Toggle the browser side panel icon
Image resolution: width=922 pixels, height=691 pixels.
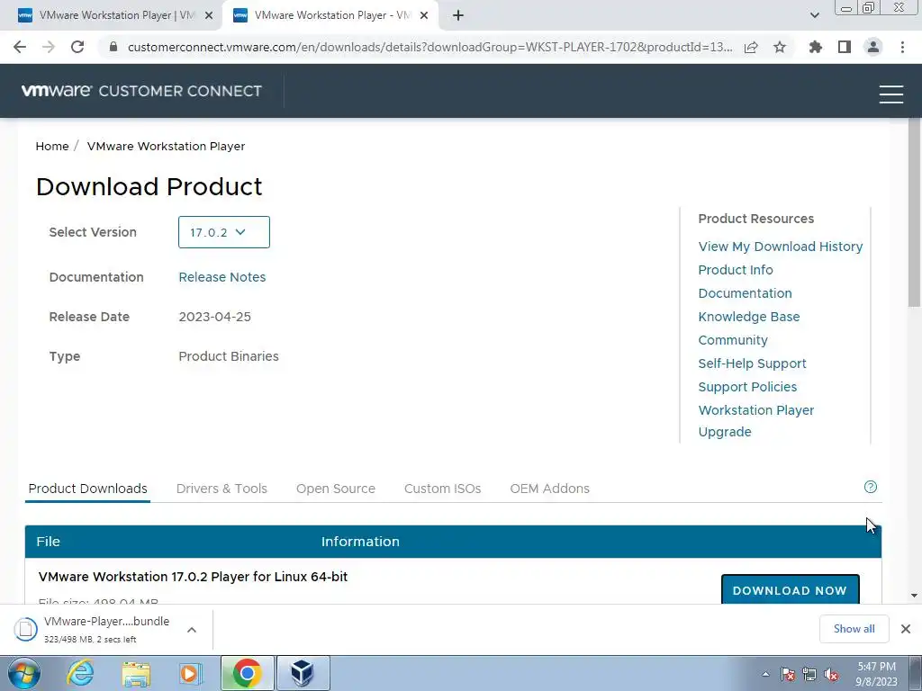point(845,47)
